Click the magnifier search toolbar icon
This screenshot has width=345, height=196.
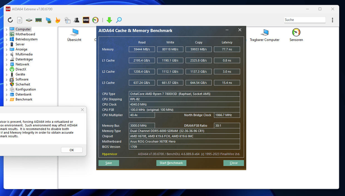point(119,20)
